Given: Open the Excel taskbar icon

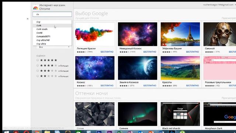Looking at the screenshot, I should pyautogui.click(x=120, y=132).
